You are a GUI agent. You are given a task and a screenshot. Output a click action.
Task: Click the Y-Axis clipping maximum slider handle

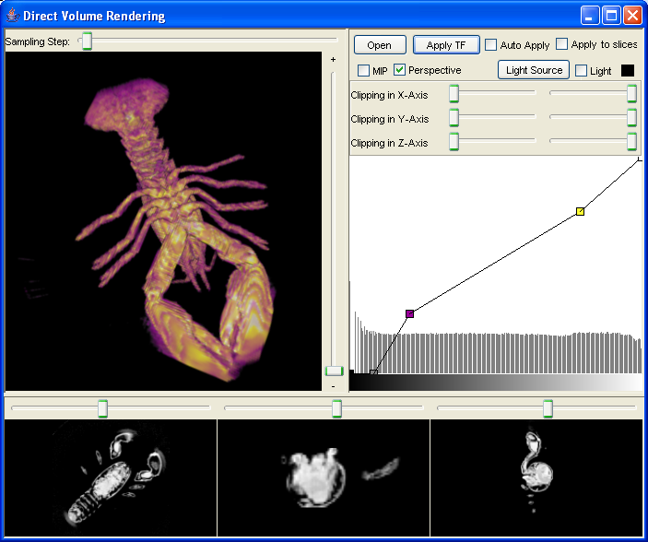pyautogui.click(x=631, y=118)
